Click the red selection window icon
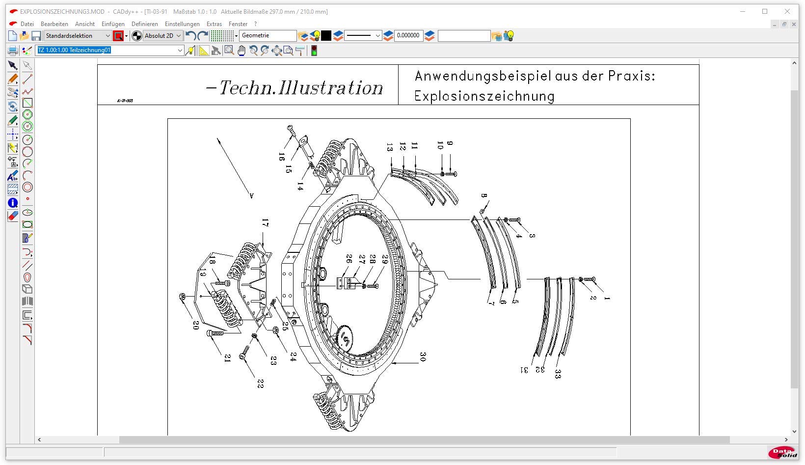Image resolution: width=805 pixels, height=465 pixels. point(118,36)
